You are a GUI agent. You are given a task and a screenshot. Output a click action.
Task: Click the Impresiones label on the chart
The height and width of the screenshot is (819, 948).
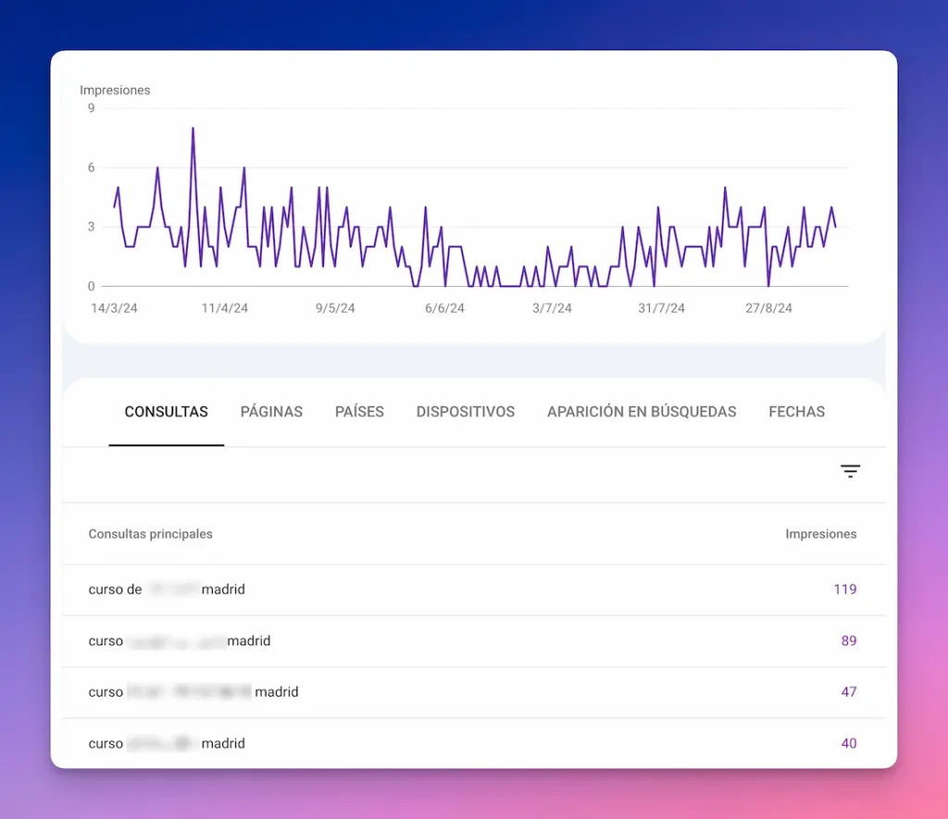pos(115,90)
